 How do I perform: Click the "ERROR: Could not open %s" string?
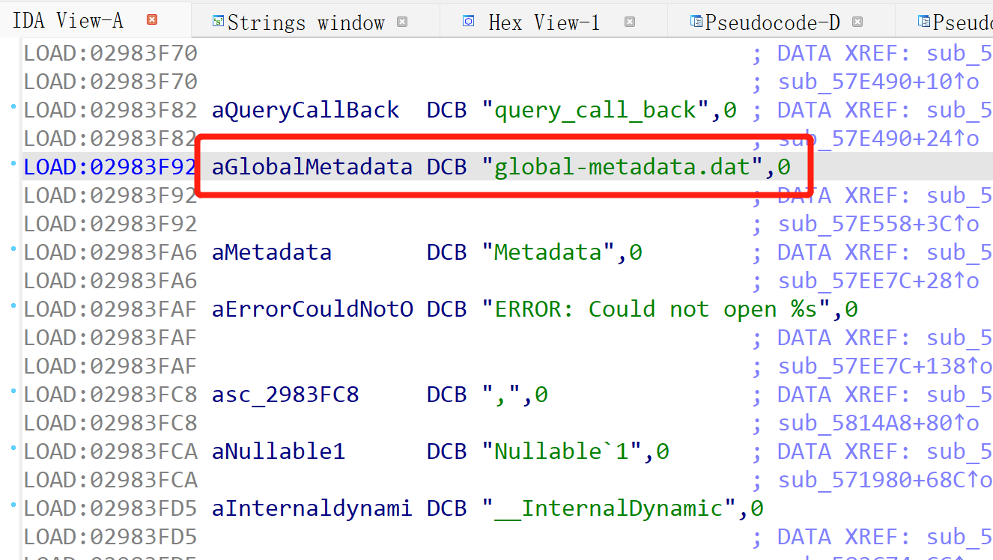657,309
